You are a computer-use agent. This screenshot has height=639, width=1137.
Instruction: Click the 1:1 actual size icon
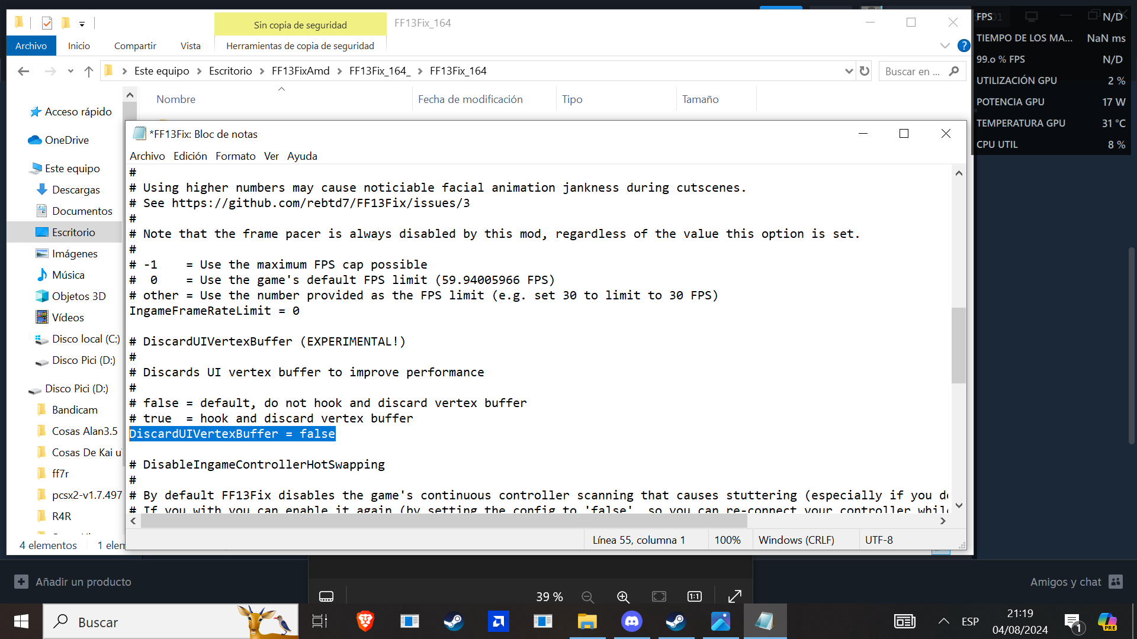(695, 596)
